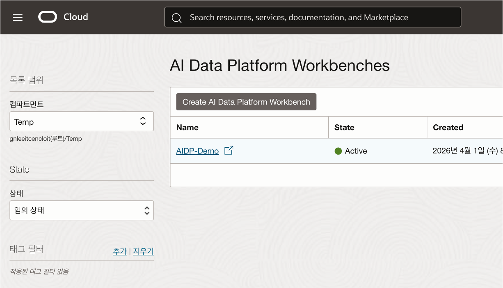Open the AIDP-Demo workbench link
This screenshot has width=503, height=288.
coord(197,151)
